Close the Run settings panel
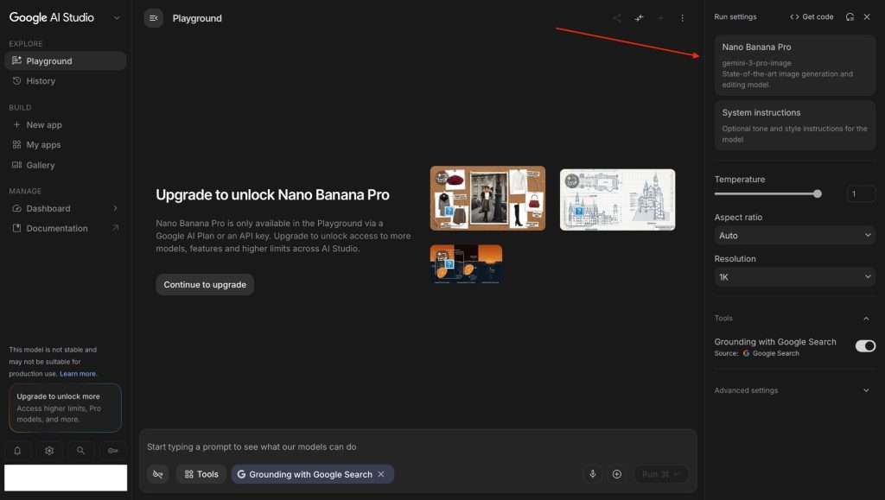 (867, 17)
